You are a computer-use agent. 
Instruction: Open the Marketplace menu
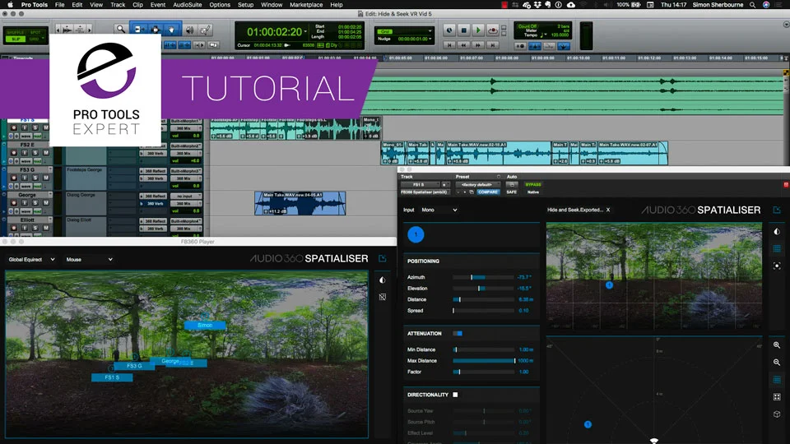[306, 5]
